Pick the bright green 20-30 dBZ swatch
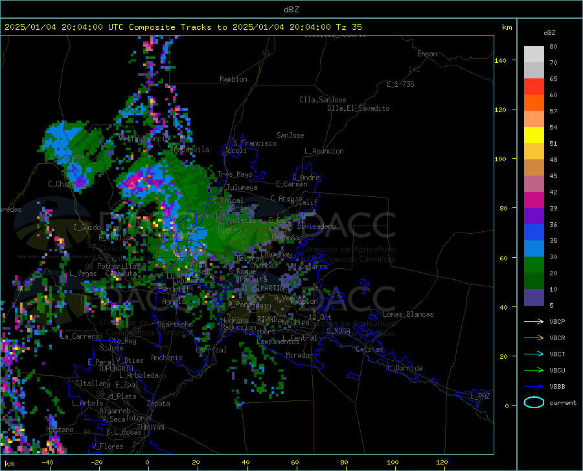The image size is (583, 471). coord(534,265)
